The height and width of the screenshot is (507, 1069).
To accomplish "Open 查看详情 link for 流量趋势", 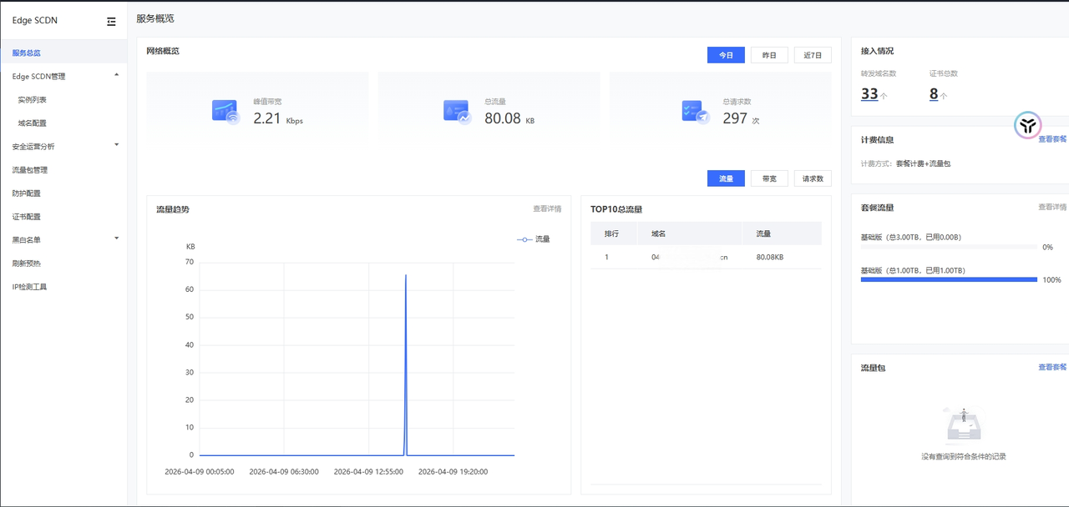I will coord(547,208).
